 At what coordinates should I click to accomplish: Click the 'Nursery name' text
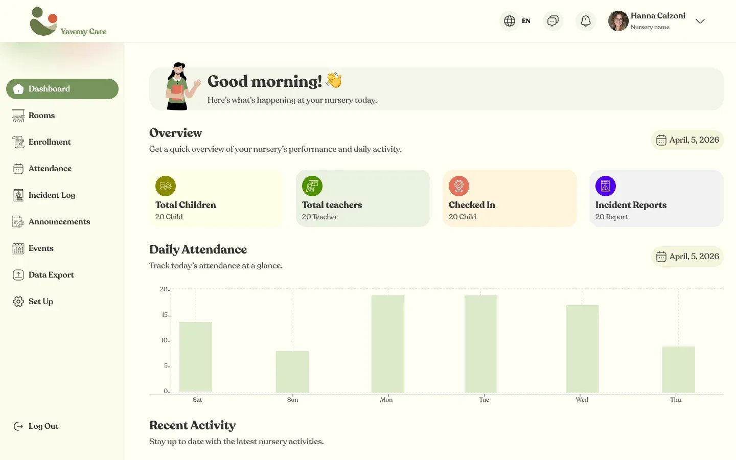click(650, 27)
